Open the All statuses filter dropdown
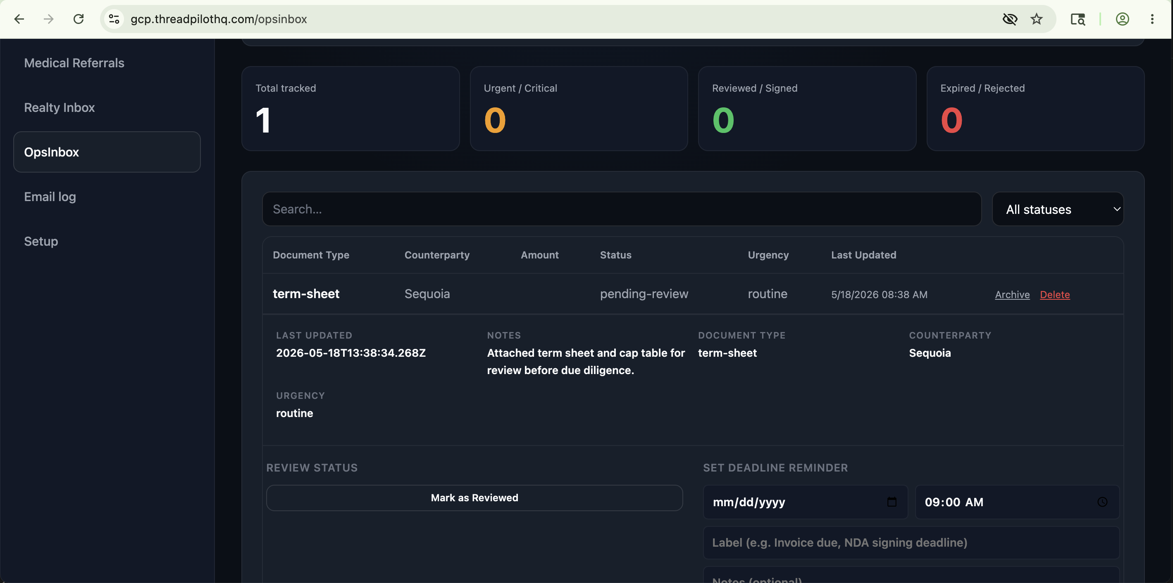The image size is (1173, 583). [1057, 209]
